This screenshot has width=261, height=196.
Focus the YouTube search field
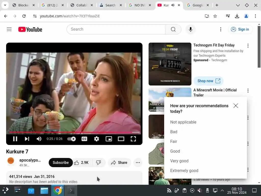(116, 29)
